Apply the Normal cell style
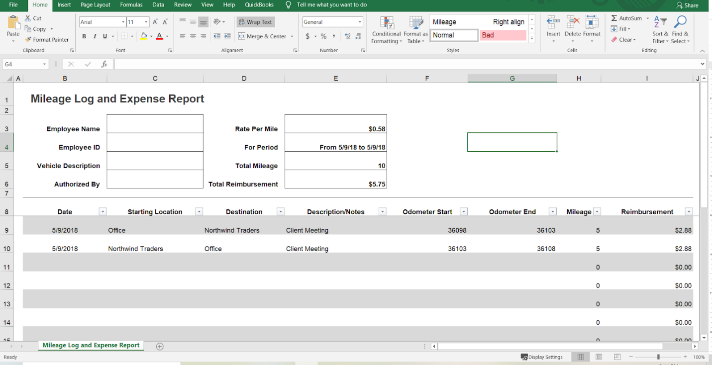 (454, 35)
